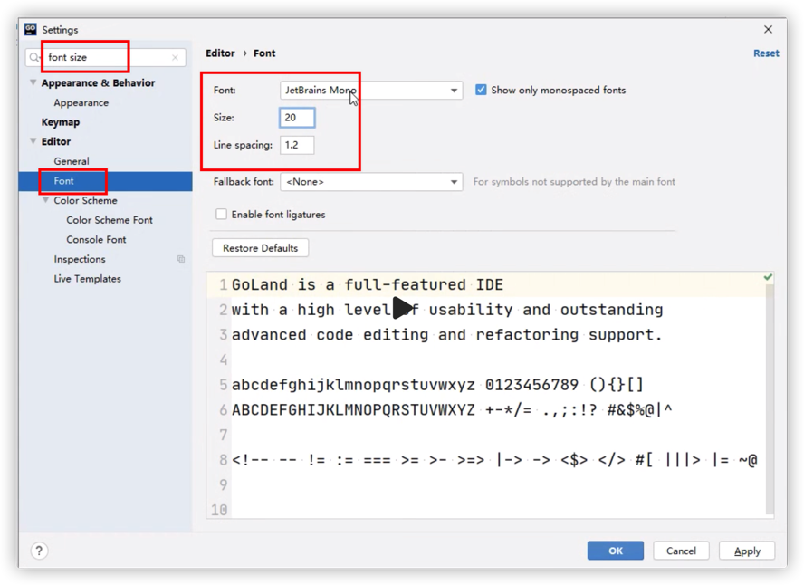Click Restore Defaults button
This screenshot has width=804, height=585.
(x=260, y=248)
